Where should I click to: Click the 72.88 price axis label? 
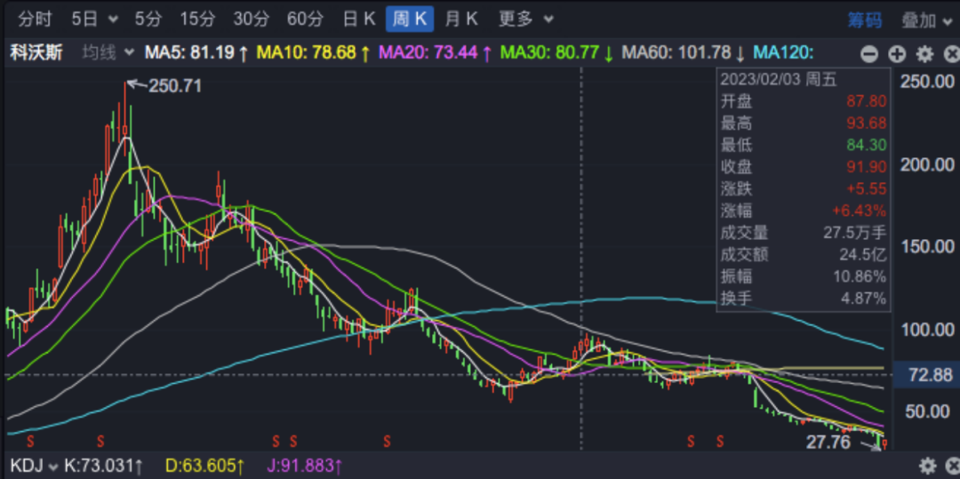click(x=930, y=375)
